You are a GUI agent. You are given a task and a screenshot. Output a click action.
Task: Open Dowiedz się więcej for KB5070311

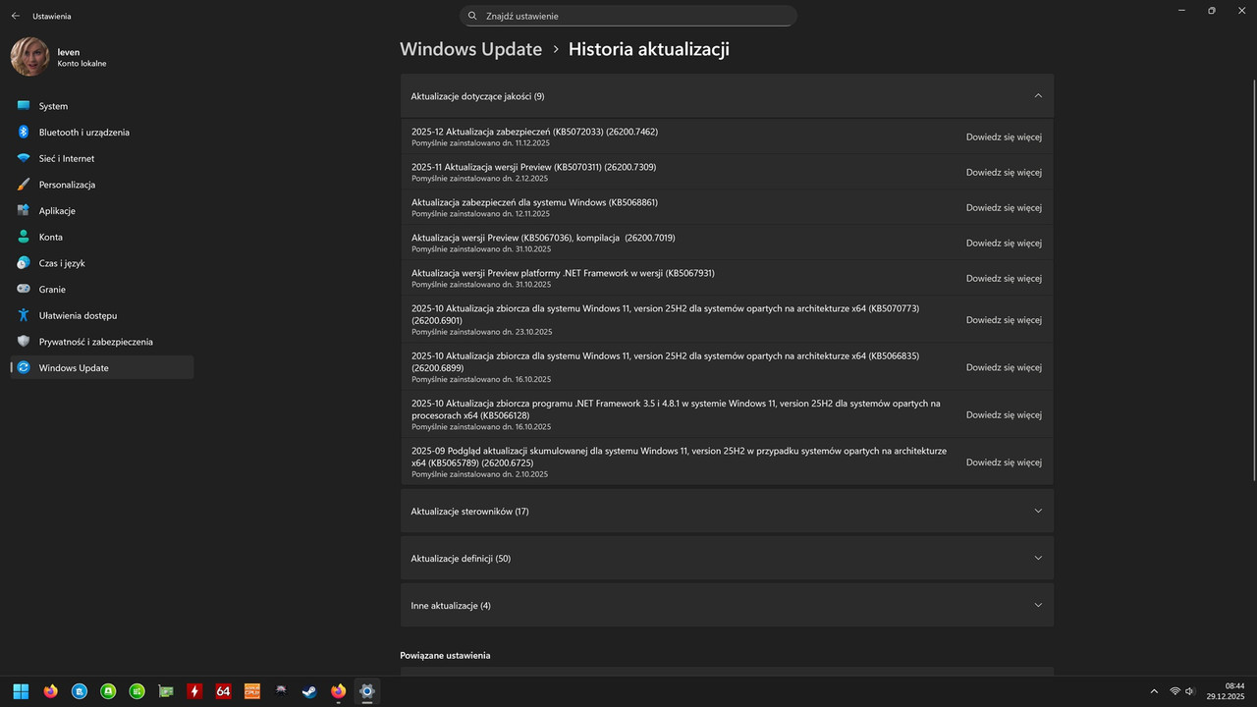(1004, 172)
